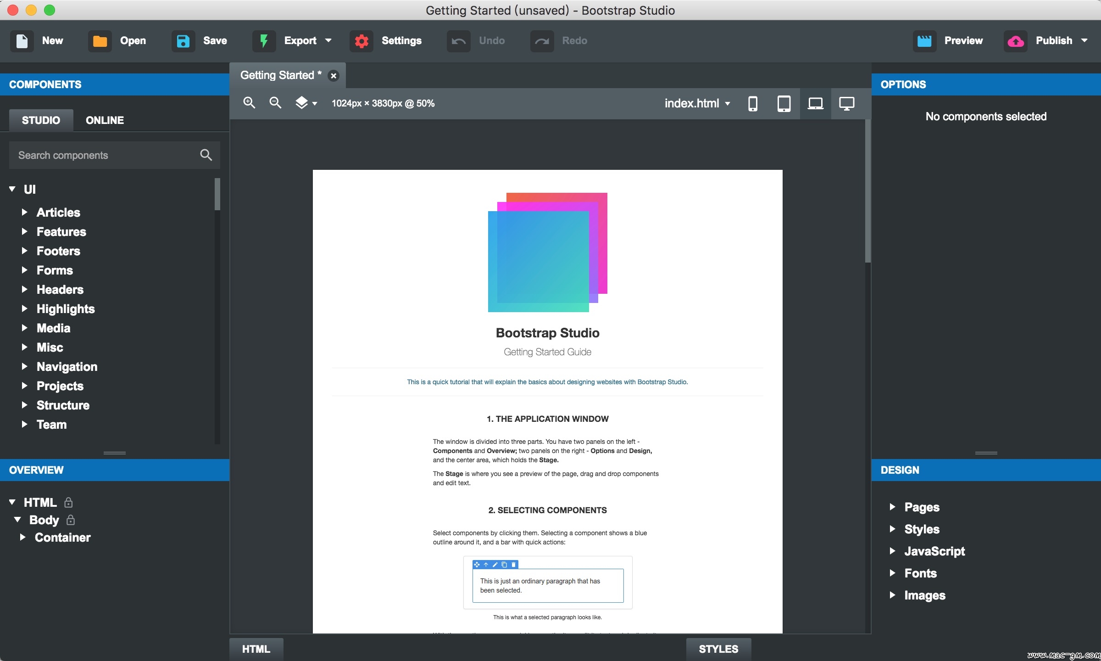
Task: Click the stage vertical scrollbar
Action: pos(867,191)
